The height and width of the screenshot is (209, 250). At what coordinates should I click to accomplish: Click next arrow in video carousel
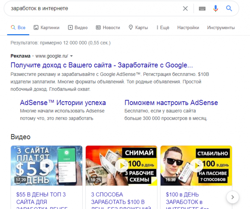point(233,197)
